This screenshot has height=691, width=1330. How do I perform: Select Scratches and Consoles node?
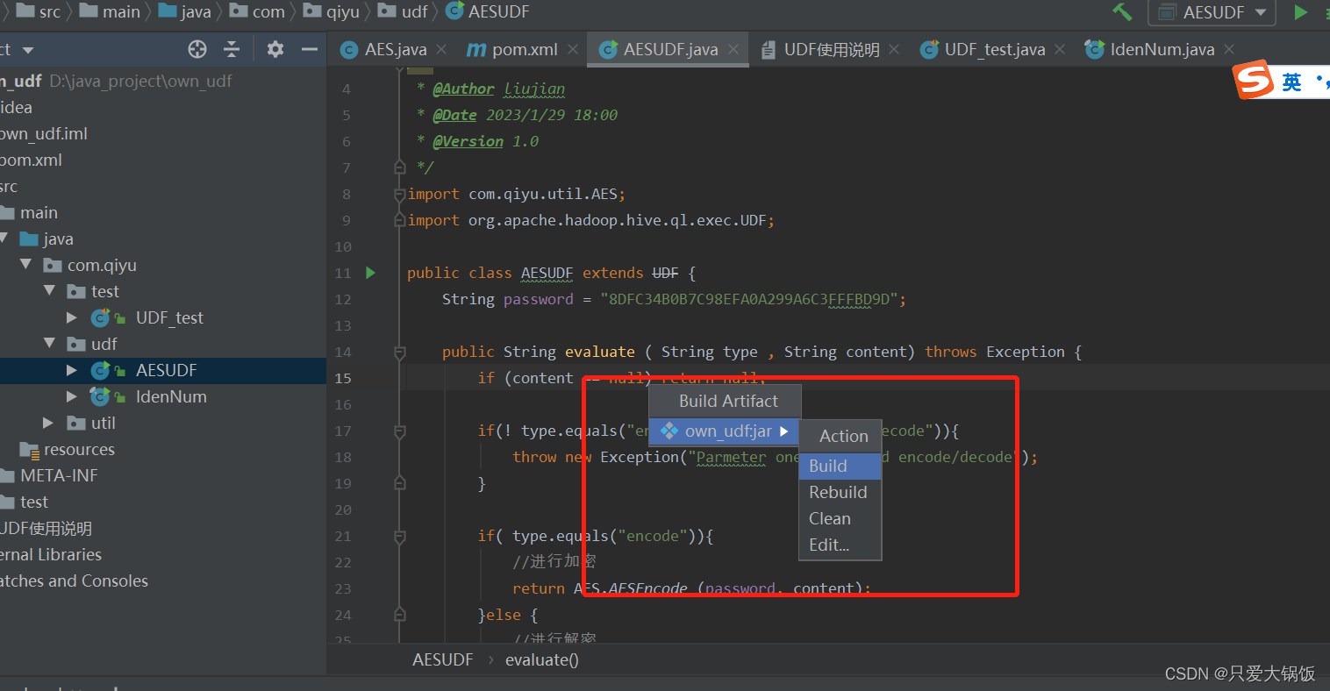[x=74, y=581]
